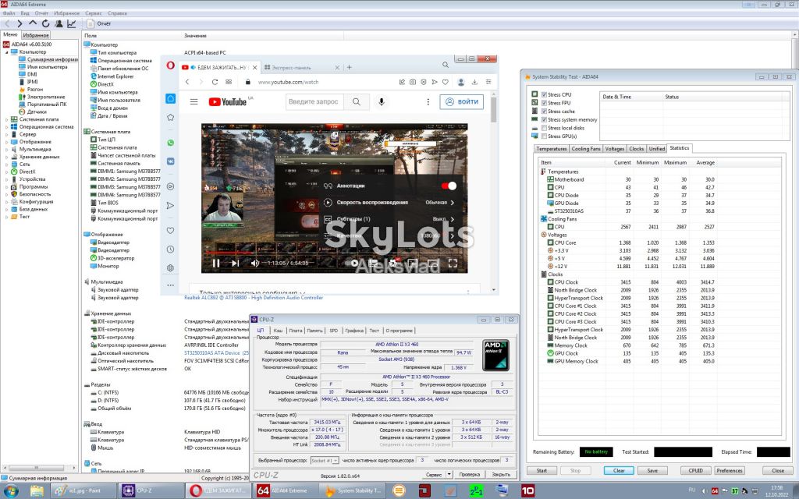Uncheck the Stress cache checkbox
Image resolution: width=799 pixels, height=499 pixels.
pos(544,111)
